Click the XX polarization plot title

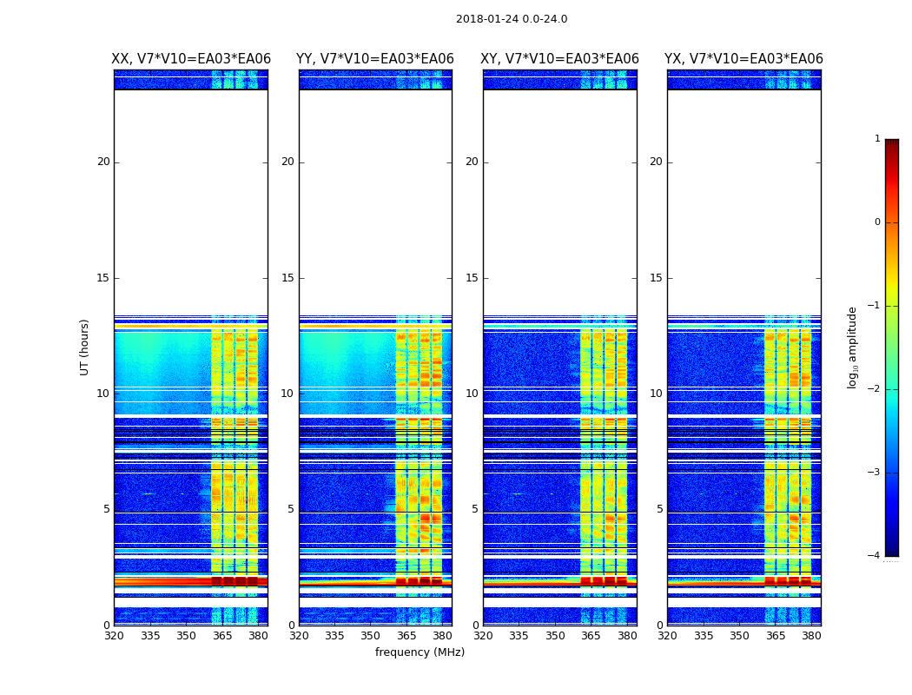191,59
